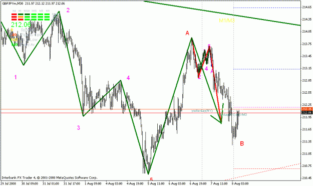The image size is (313, 186).
Task: Click the 214.05 price axis label
Action: tap(307, 32)
